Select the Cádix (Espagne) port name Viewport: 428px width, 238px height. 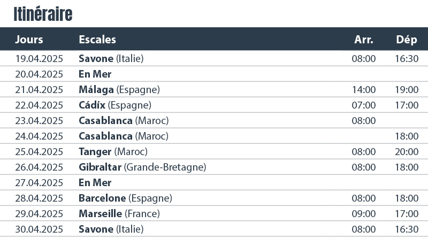(115, 105)
